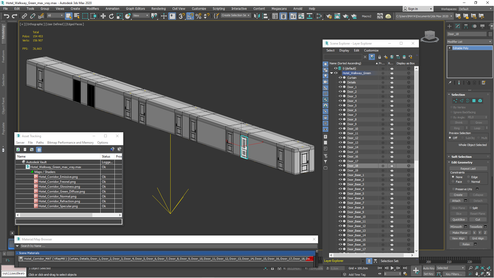Viewport: 494px width, 278px height.
Task: Click the filter icon in Scene Explorer toolbar
Action: (x=372, y=57)
